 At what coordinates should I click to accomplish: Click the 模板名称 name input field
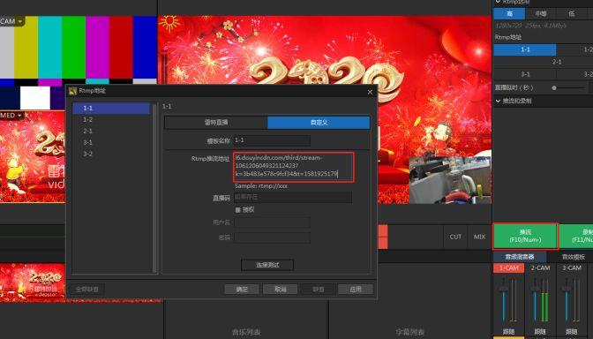(272, 140)
